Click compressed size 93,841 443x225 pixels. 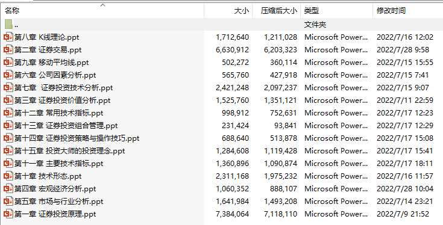pos(285,126)
